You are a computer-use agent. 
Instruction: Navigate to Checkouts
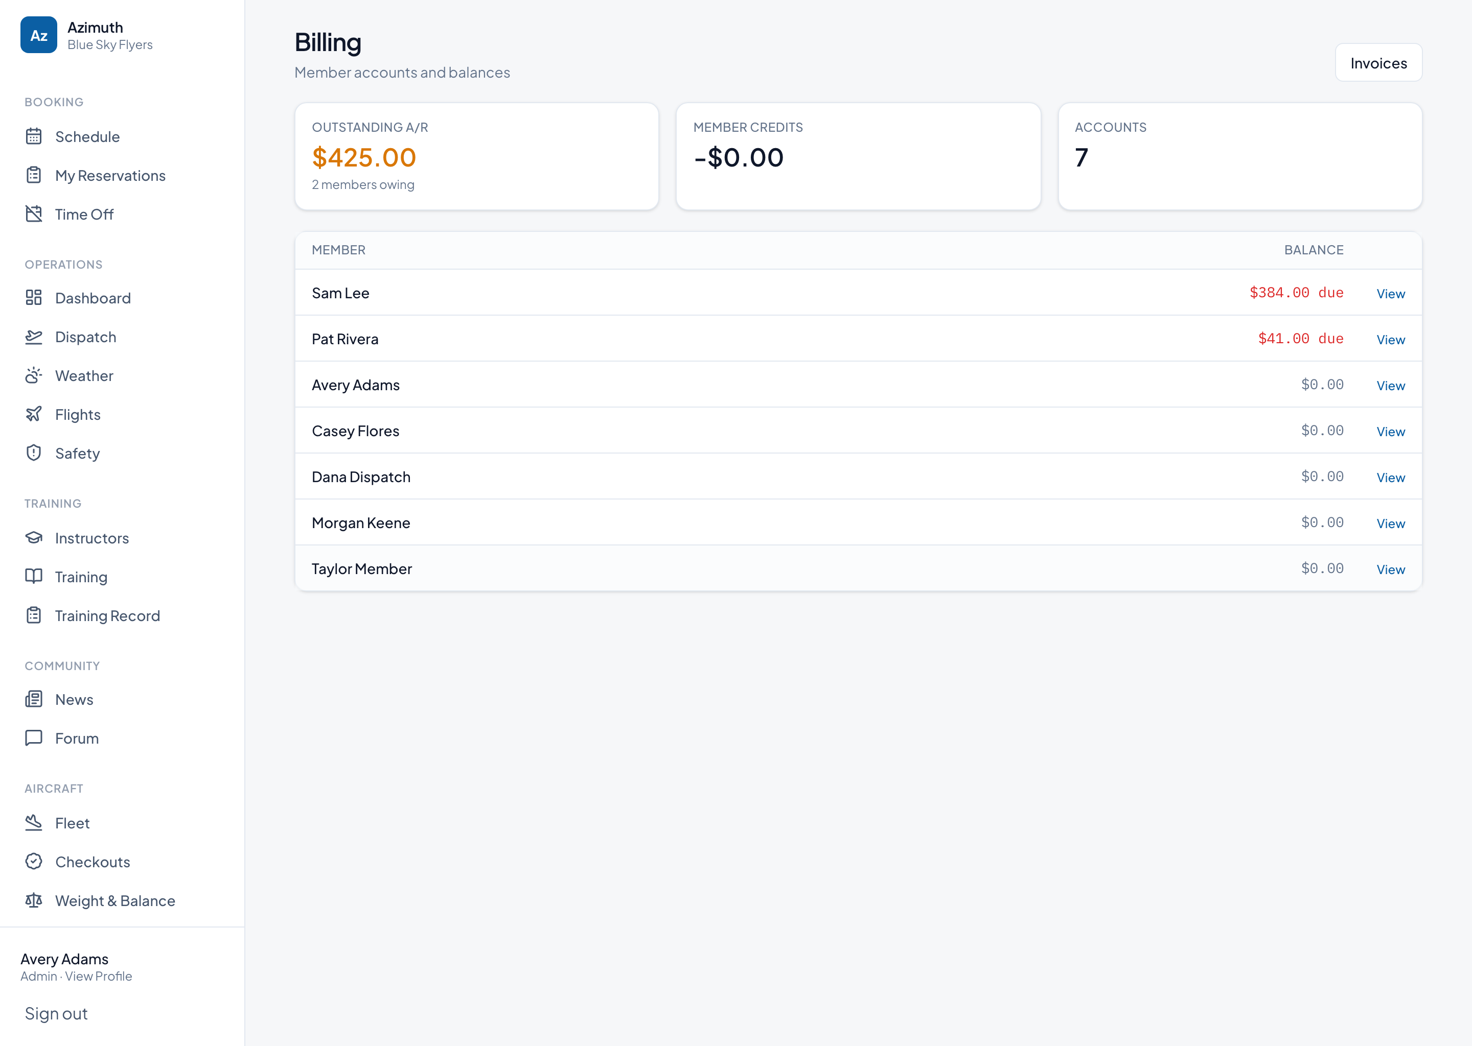coord(93,862)
